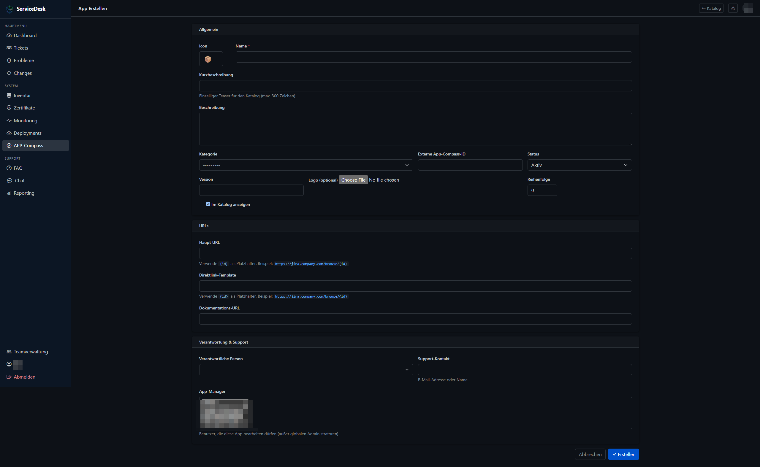Focus the Support-Kontakt input field
The height and width of the screenshot is (467, 760).
(x=525, y=370)
